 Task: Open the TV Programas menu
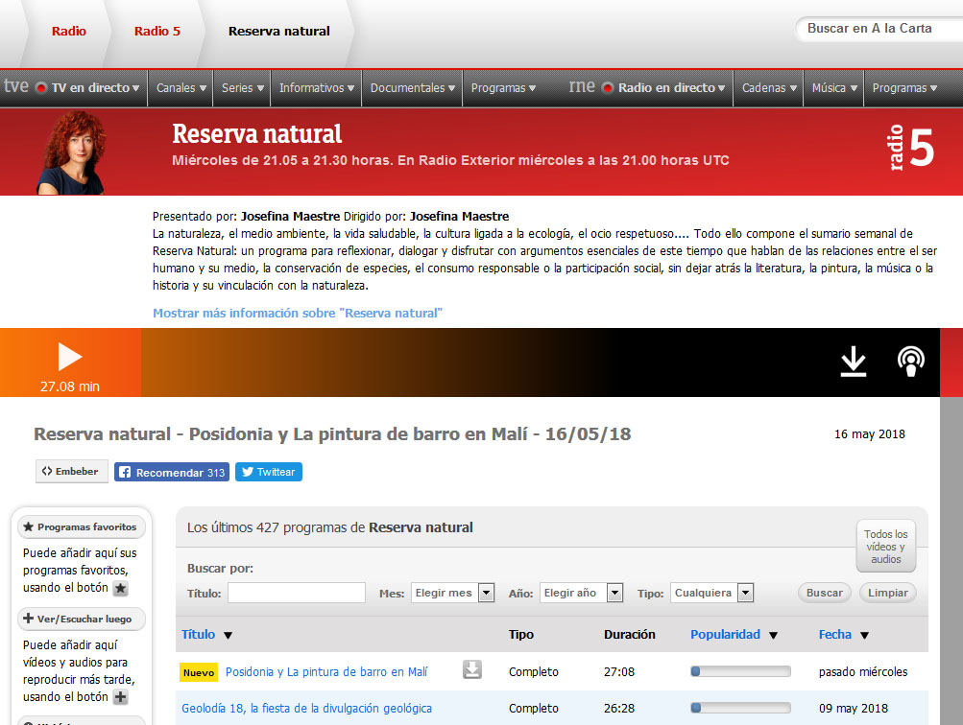click(503, 88)
